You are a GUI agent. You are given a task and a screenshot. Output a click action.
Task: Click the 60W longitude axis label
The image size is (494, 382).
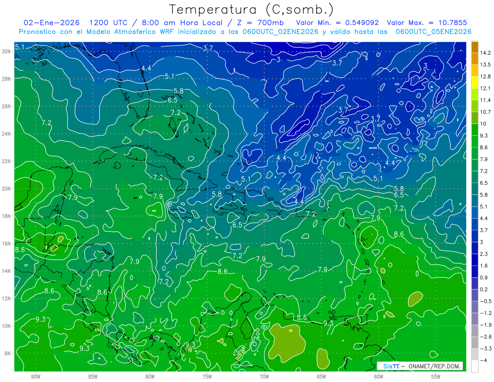(x=379, y=377)
